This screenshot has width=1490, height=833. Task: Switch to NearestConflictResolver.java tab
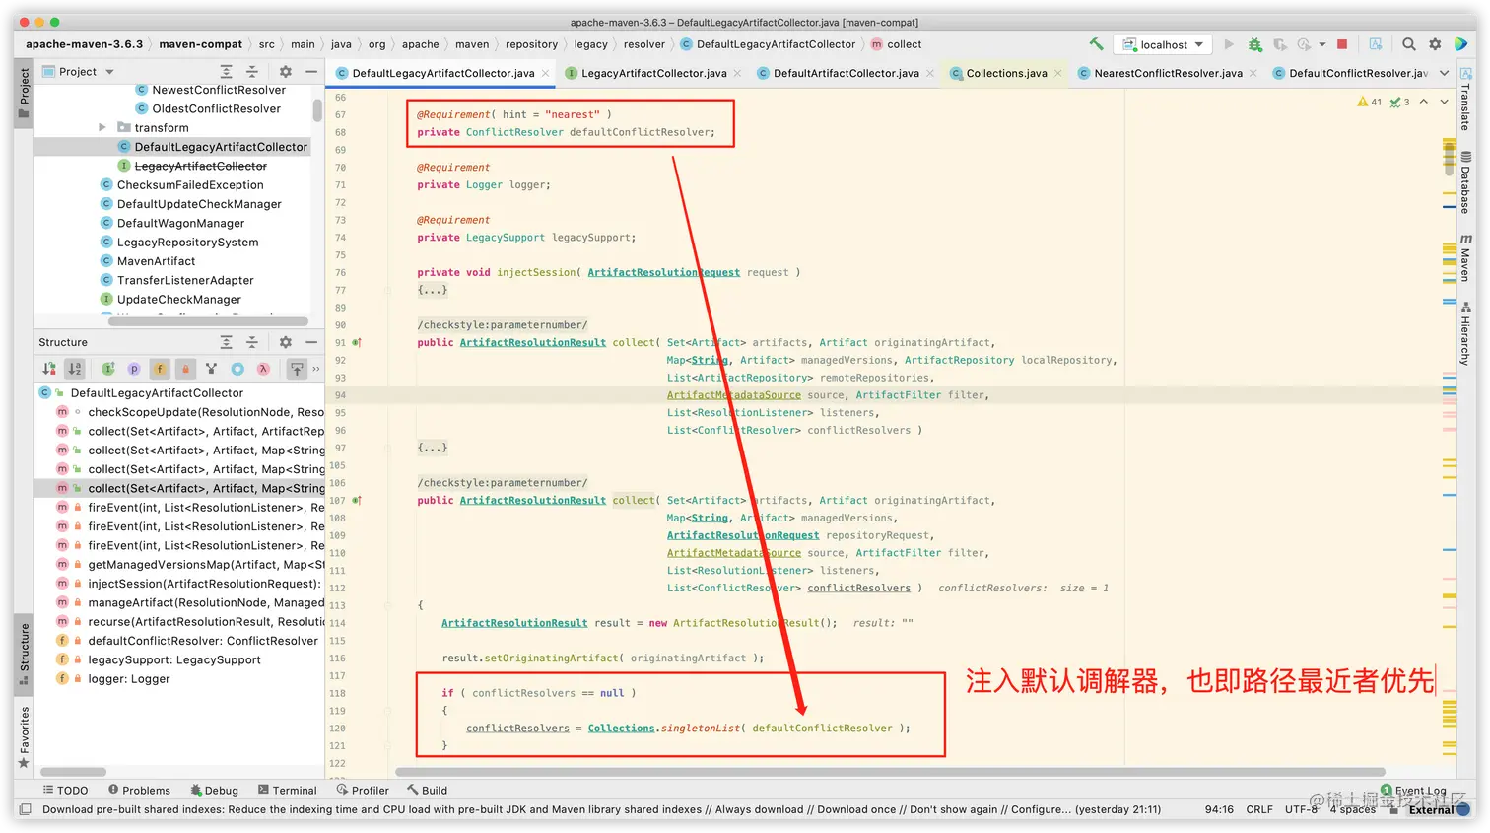click(1168, 73)
